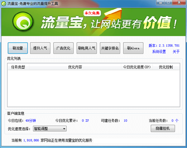
Task: Click the title bar app icon
Action: [4, 3]
